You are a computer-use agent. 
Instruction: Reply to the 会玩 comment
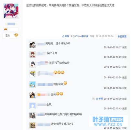click(x=125, y=109)
